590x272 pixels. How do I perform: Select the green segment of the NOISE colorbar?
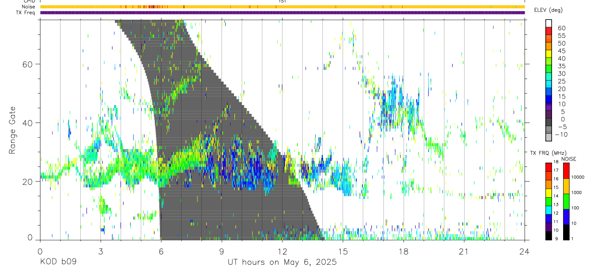click(x=566, y=201)
